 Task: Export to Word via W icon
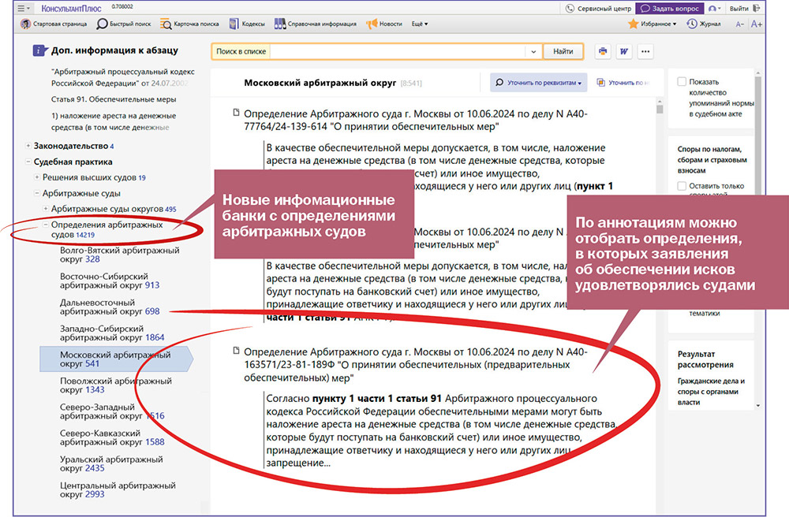tap(624, 51)
